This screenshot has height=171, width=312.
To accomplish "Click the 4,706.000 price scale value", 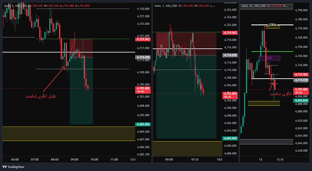I will click(231, 85).
